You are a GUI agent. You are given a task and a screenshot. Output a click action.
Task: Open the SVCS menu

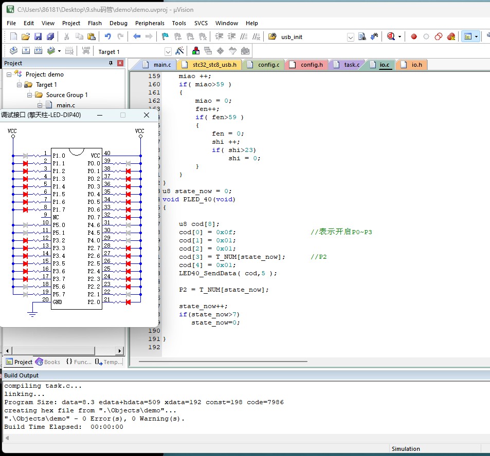click(201, 23)
